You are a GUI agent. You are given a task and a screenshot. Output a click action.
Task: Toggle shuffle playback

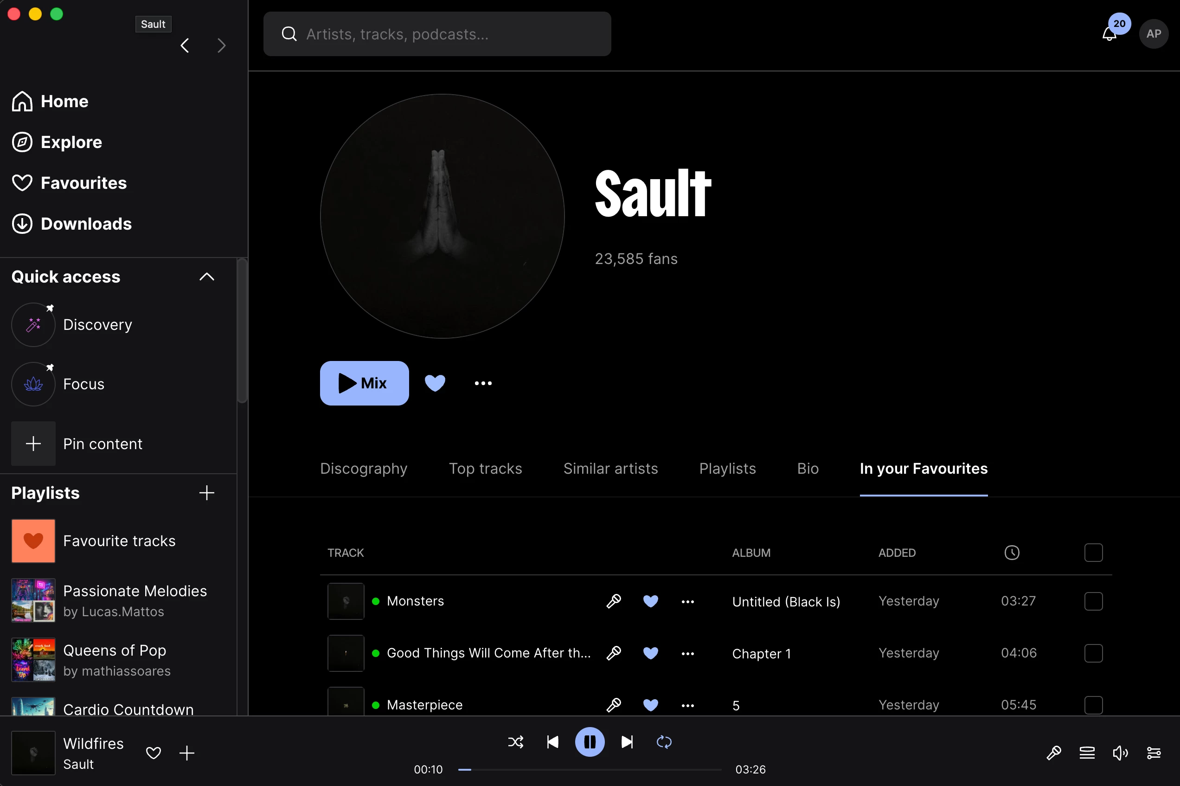[516, 742]
